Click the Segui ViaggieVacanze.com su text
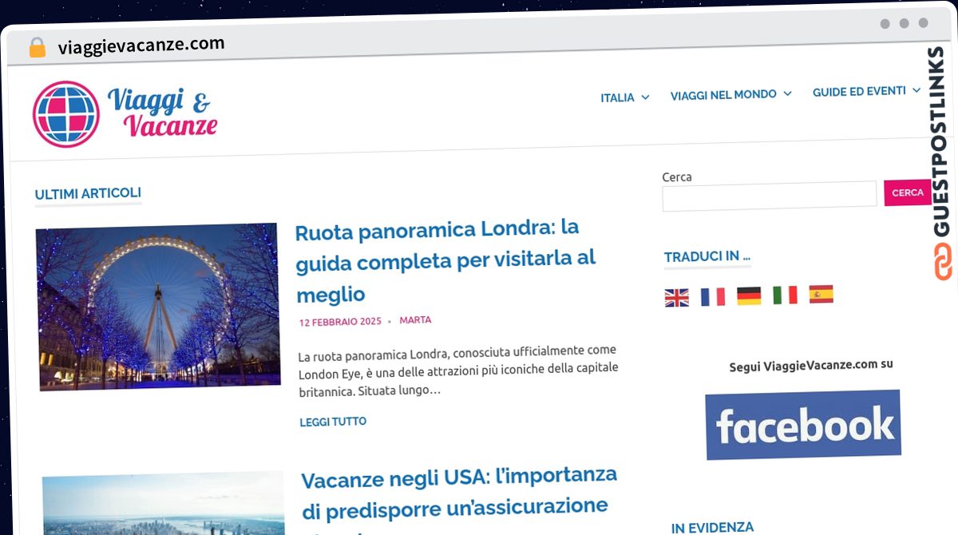The height and width of the screenshot is (535, 958). tap(811, 366)
